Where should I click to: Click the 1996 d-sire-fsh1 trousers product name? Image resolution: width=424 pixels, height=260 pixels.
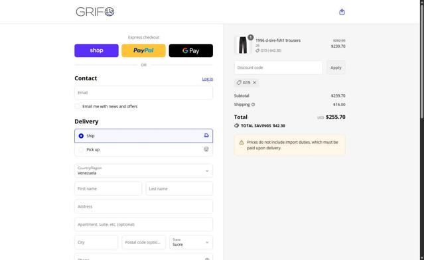coord(278,40)
